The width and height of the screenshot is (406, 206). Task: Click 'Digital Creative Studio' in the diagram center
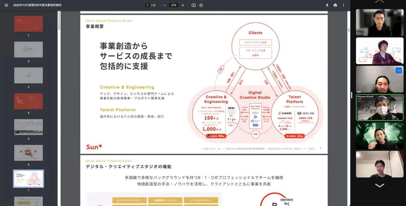[255, 95]
